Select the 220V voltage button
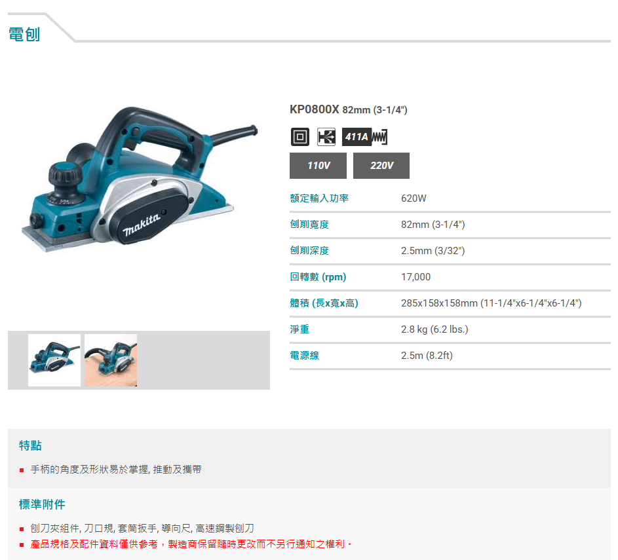Image resolution: width=618 pixels, height=560 pixels. [x=381, y=166]
